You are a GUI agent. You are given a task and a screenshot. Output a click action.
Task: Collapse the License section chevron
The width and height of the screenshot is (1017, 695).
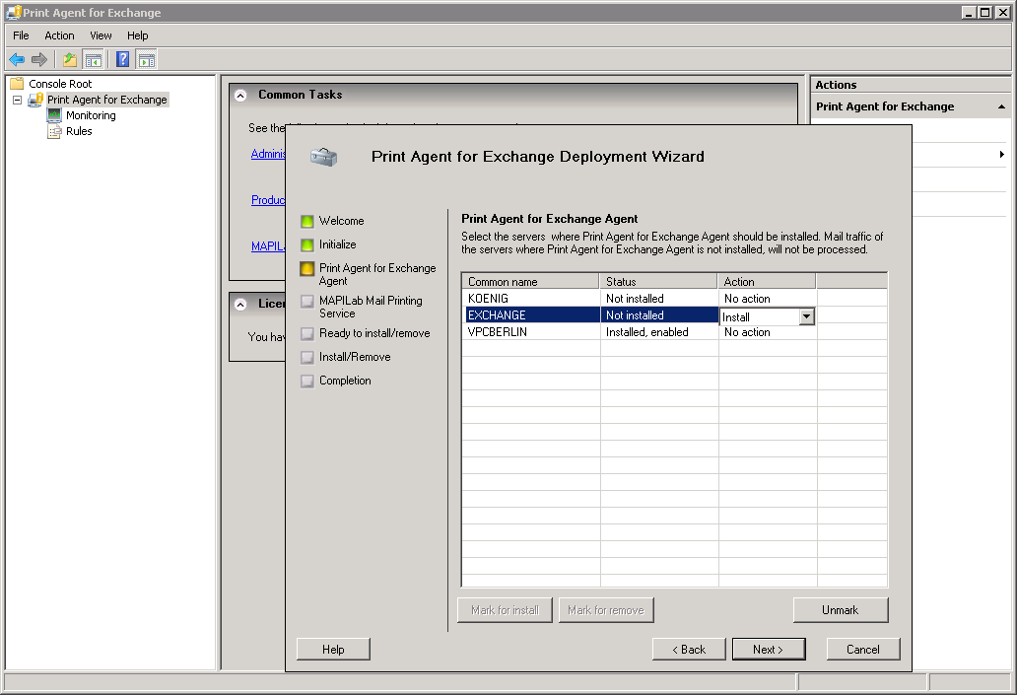tap(240, 305)
